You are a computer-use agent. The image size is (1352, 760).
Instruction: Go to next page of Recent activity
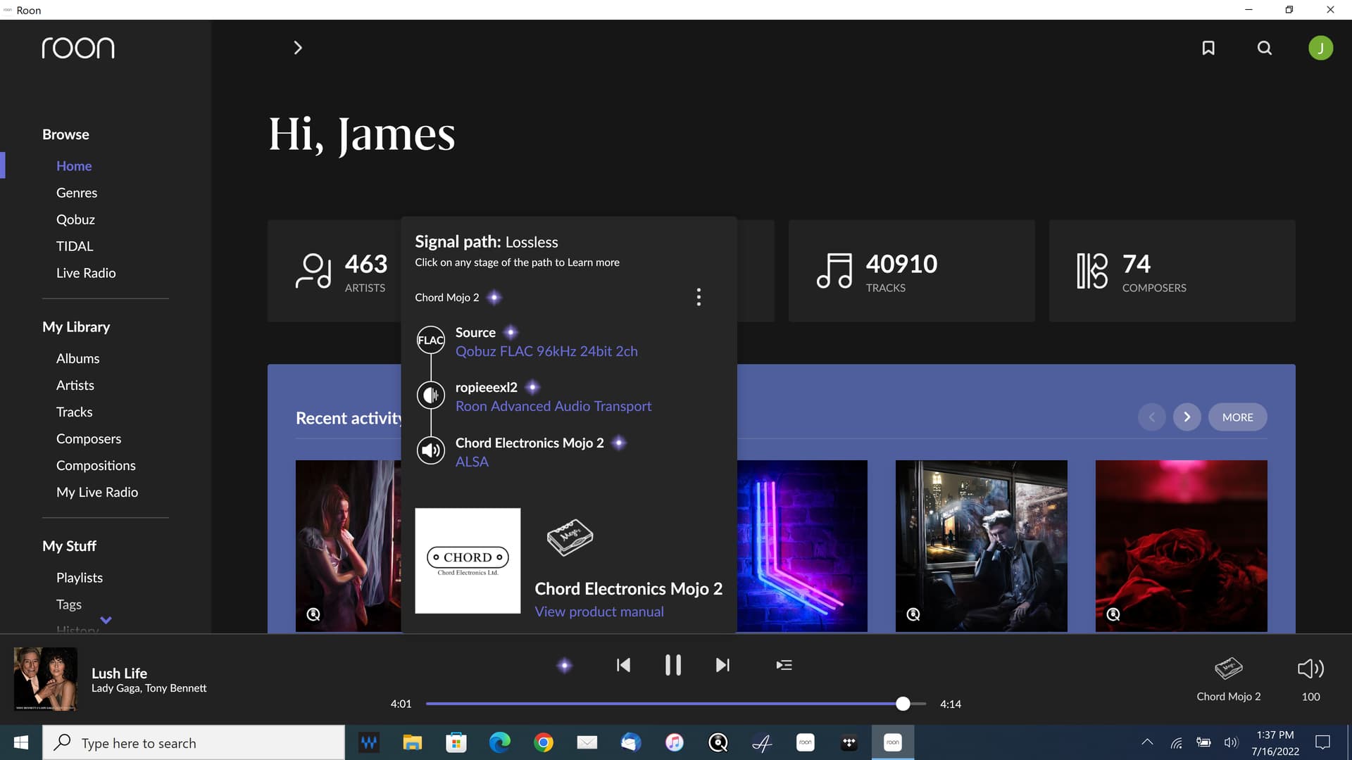pos(1187,417)
